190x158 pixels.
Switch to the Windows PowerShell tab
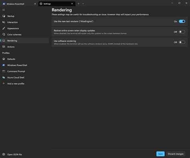pos(19,4)
